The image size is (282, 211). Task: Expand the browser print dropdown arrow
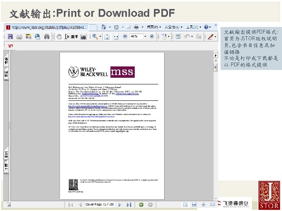pos(143,27)
